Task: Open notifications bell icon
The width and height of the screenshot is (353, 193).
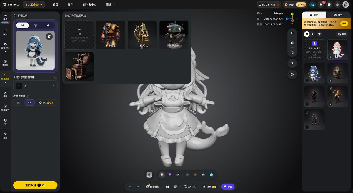Action: tap(321, 4)
